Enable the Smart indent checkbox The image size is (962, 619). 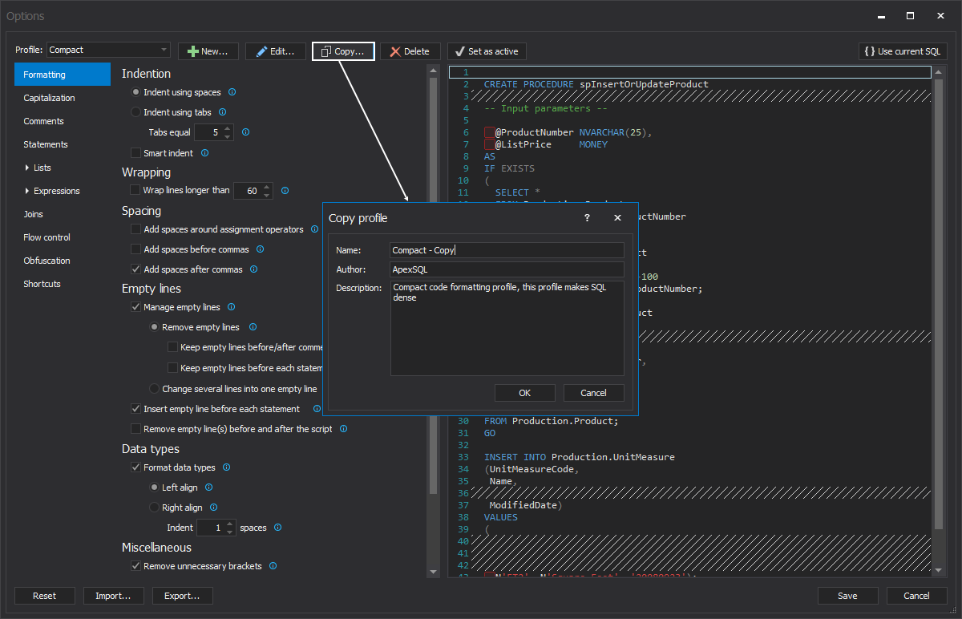point(135,153)
